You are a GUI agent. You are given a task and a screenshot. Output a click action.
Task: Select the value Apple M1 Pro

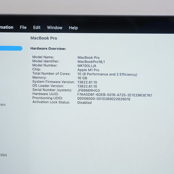(88, 70)
